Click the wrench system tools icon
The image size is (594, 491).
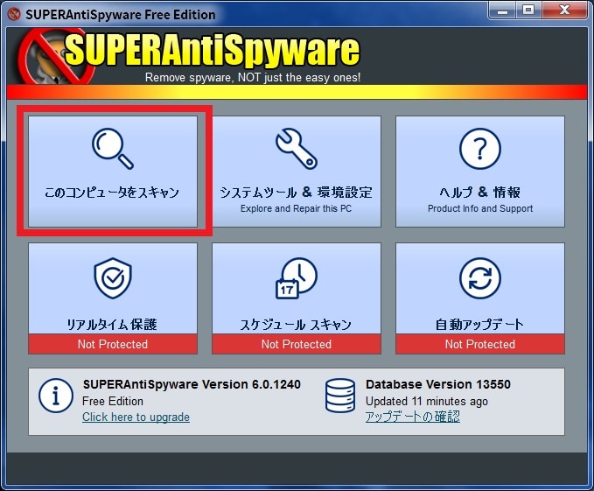point(297,149)
